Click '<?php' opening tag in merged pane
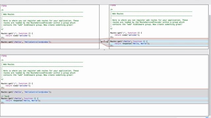211x118 pixels. click(x=4, y=56)
